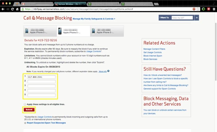Click the blue help icon beside More info
The height and width of the screenshot is (132, 217).
click(108, 71)
